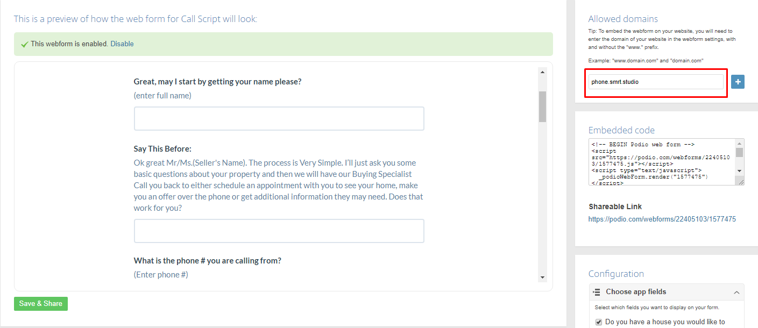Click the Choose app fields list icon
The image size is (758, 328).
click(597, 292)
